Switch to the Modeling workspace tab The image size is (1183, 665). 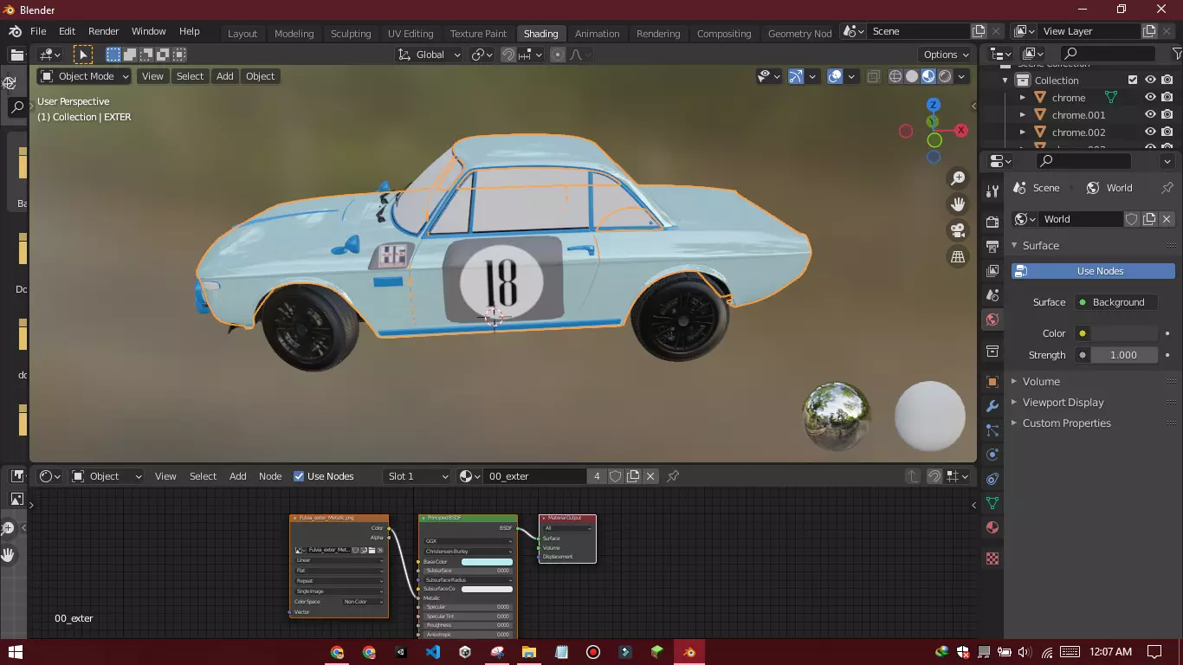[x=294, y=34]
